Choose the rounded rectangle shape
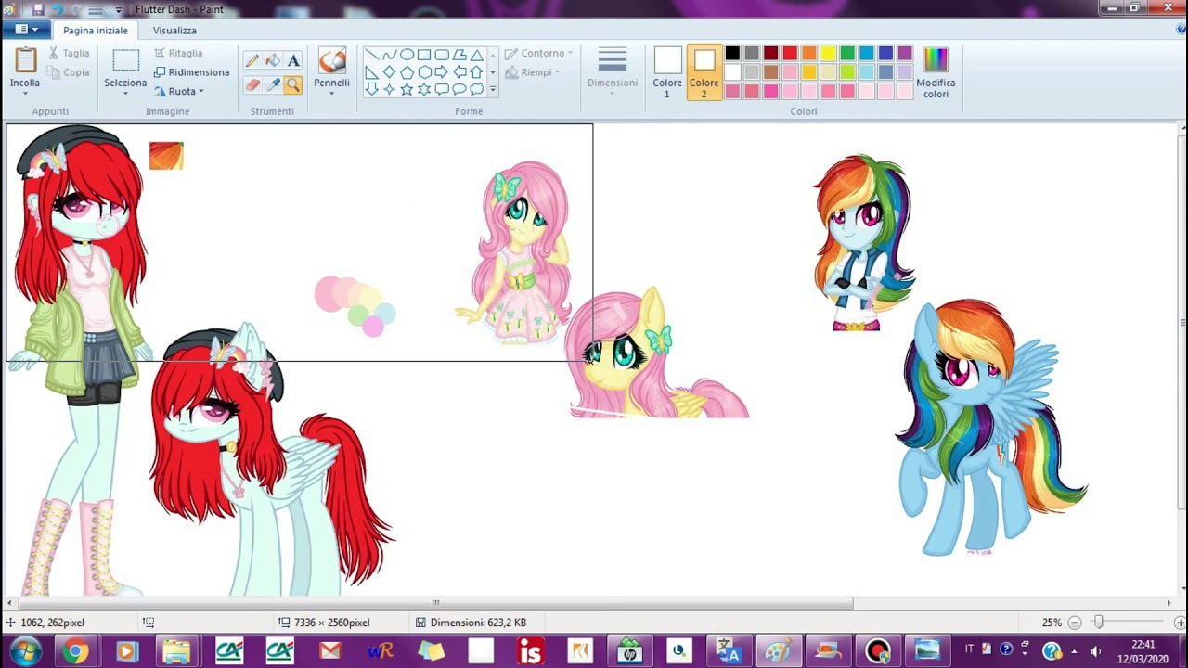 point(442,55)
